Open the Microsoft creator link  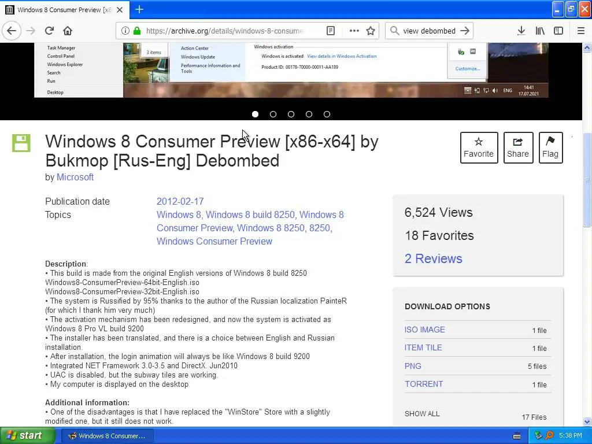click(x=75, y=177)
